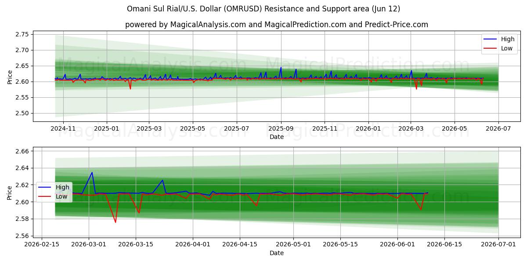Click the '2026-03-01' tick label on bottom chart
The height and width of the screenshot is (263, 527).
click(x=89, y=245)
